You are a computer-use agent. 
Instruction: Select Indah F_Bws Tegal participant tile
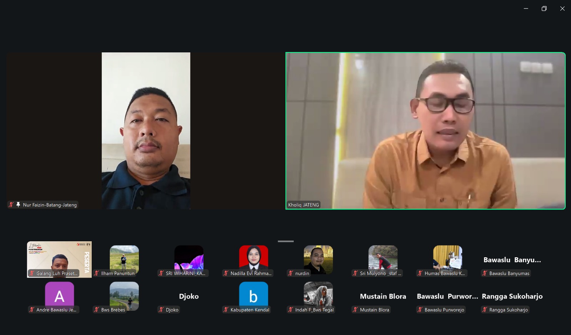318,296
